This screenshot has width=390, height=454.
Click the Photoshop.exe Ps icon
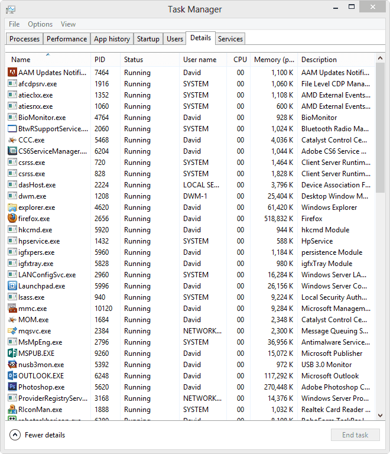click(x=12, y=387)
